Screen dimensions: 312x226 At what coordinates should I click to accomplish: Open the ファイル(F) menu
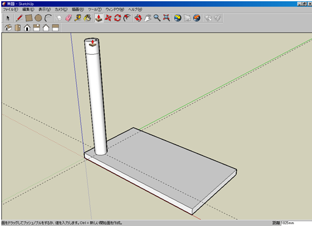click(10, 9)
